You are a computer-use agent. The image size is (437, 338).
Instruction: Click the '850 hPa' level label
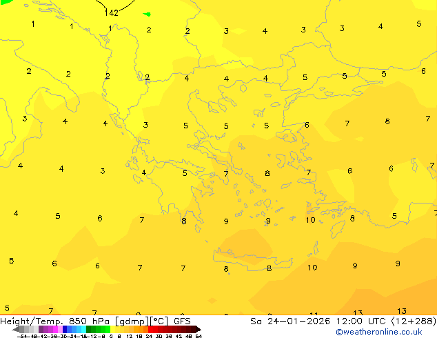pos(89,321)
